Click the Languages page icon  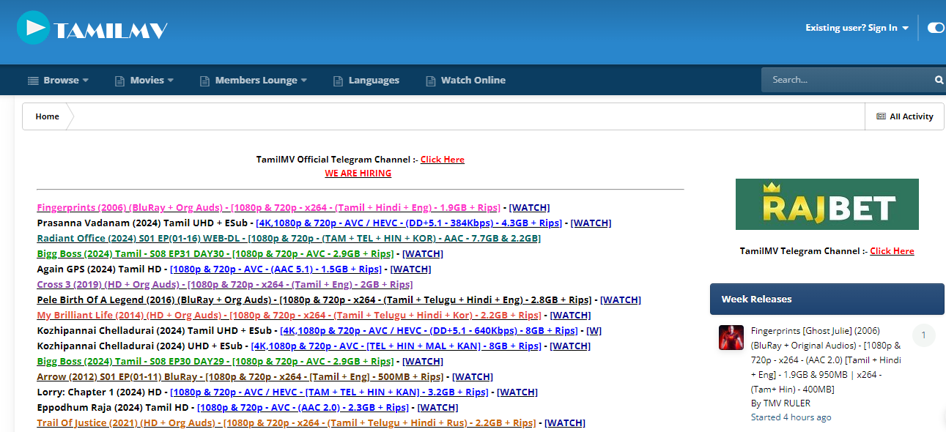tap(338, 81)
